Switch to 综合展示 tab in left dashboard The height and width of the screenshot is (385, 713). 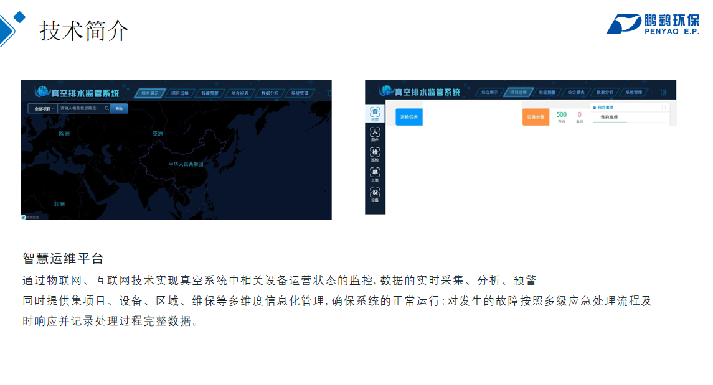pos(150,93)
